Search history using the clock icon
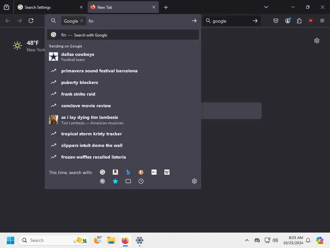The width and height of the screenshot is (330, 248). pos(141,181)
